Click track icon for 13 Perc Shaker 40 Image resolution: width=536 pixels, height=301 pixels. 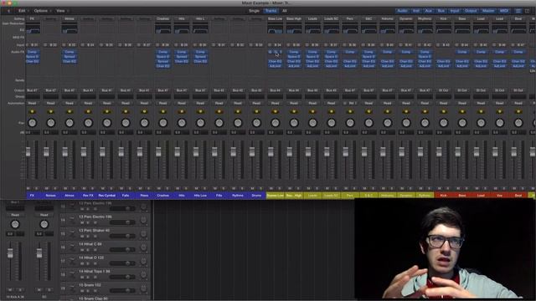point(72,233)
